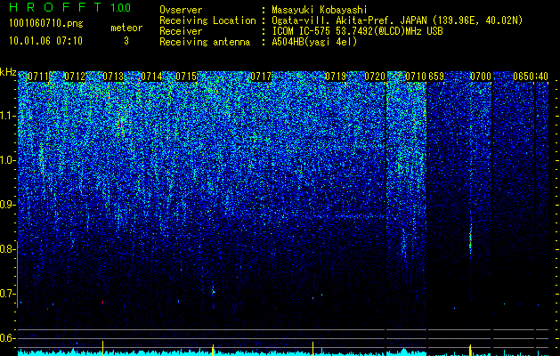Click the 0.7 frequency axis label
The width and height of the screenshot is (560, 356).
pos(7,294)
